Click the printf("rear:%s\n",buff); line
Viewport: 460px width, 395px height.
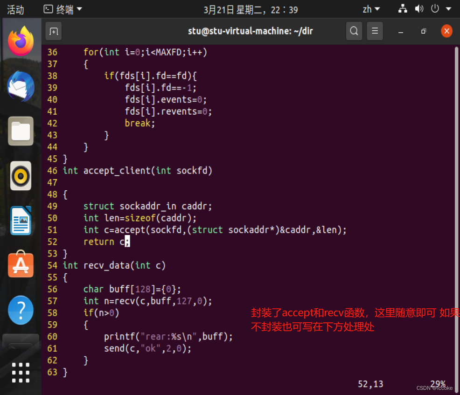coord(168,337)
